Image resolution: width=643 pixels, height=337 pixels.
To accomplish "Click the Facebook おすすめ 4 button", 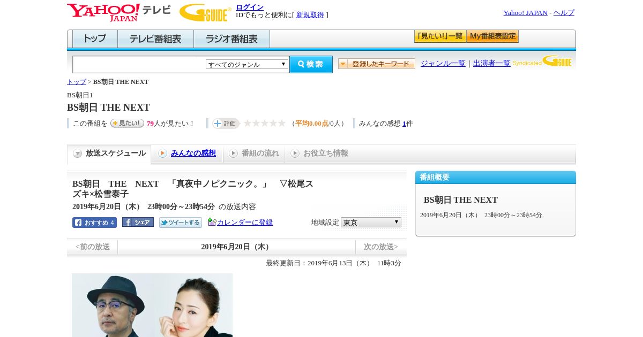I will pos(94,223).
